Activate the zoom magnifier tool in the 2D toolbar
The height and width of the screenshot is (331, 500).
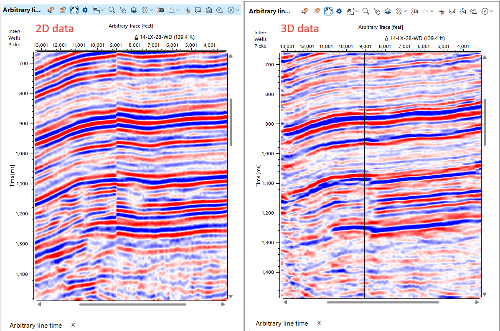click(x=111, y=10)
